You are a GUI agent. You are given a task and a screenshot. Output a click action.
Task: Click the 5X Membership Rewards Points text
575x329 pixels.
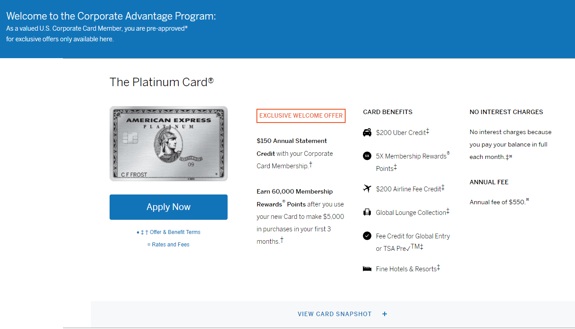[413, 162]
